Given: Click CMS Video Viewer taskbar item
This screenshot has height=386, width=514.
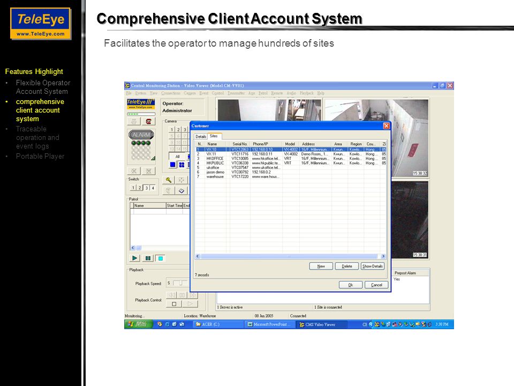Looking at the screenshot, I should click(322, 324).
